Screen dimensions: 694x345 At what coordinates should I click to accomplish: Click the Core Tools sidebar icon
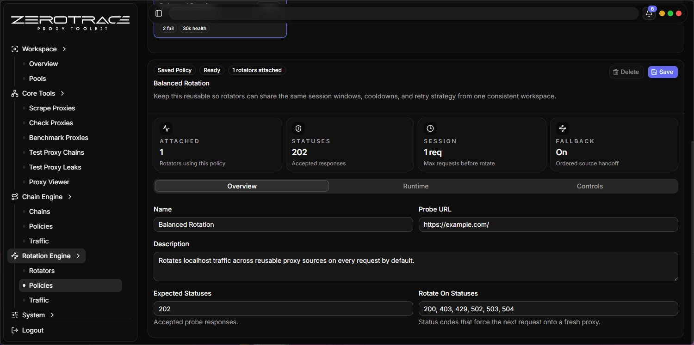click(x=14, y=93)
